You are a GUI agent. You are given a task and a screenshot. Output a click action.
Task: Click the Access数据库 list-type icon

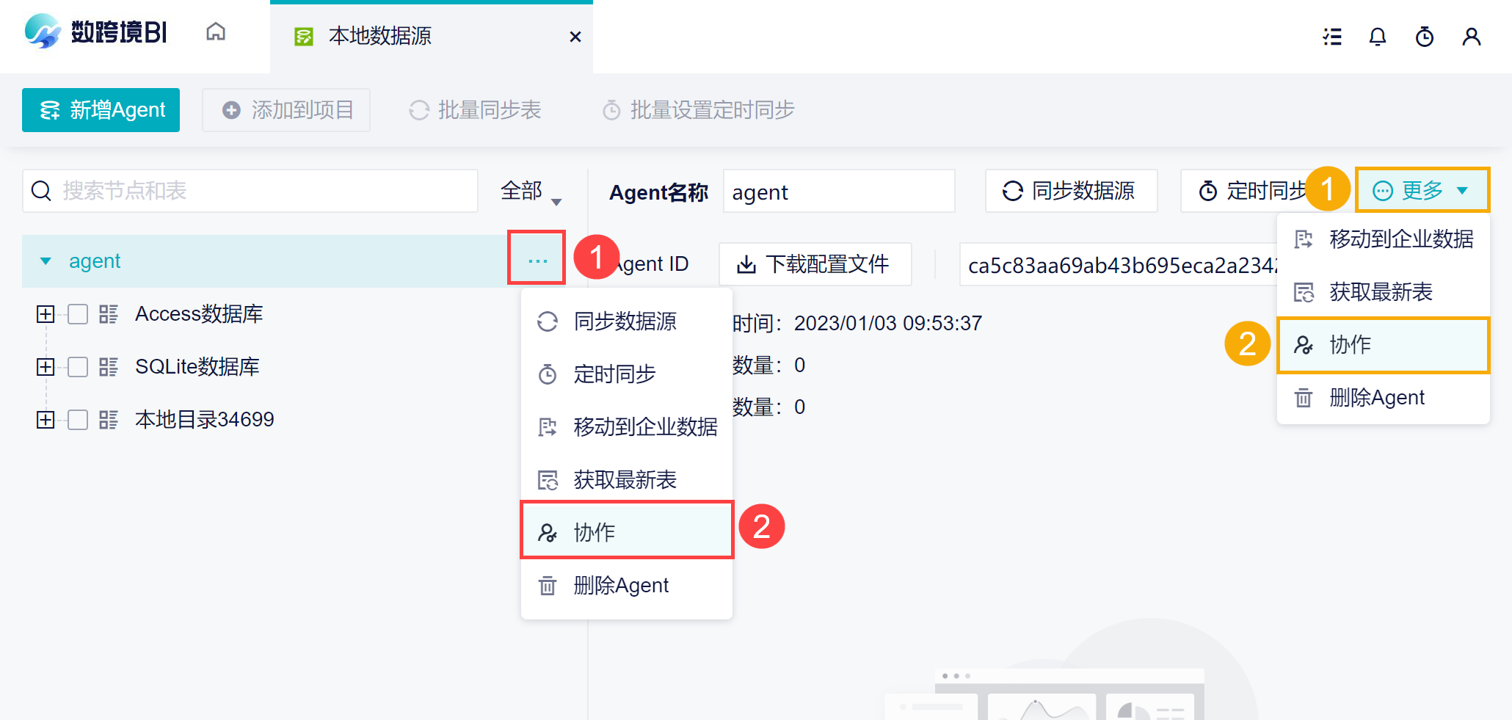pyautogui.click(x=109, y=314)
